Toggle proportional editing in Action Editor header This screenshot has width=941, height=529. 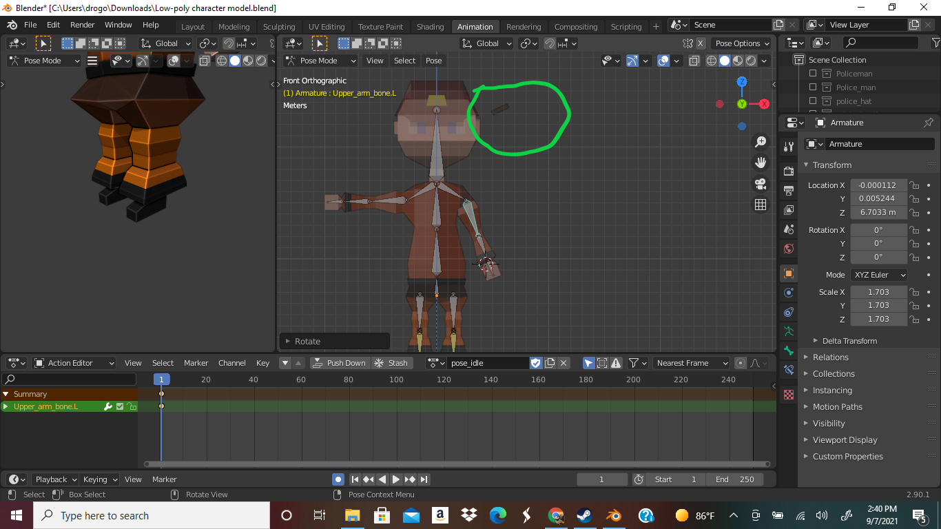pos(741,363)
